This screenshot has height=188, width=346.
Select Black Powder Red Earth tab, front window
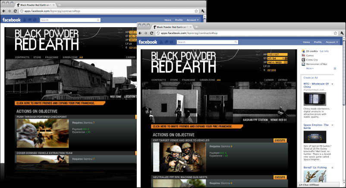172,27
